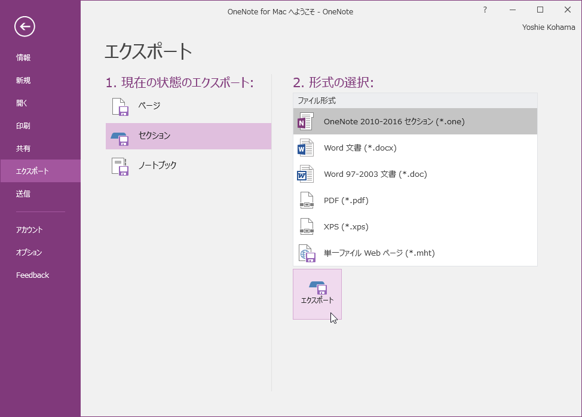Click the large エクスポート button
Viewport: 582px width, 417px height.
(x=317, y=294)
